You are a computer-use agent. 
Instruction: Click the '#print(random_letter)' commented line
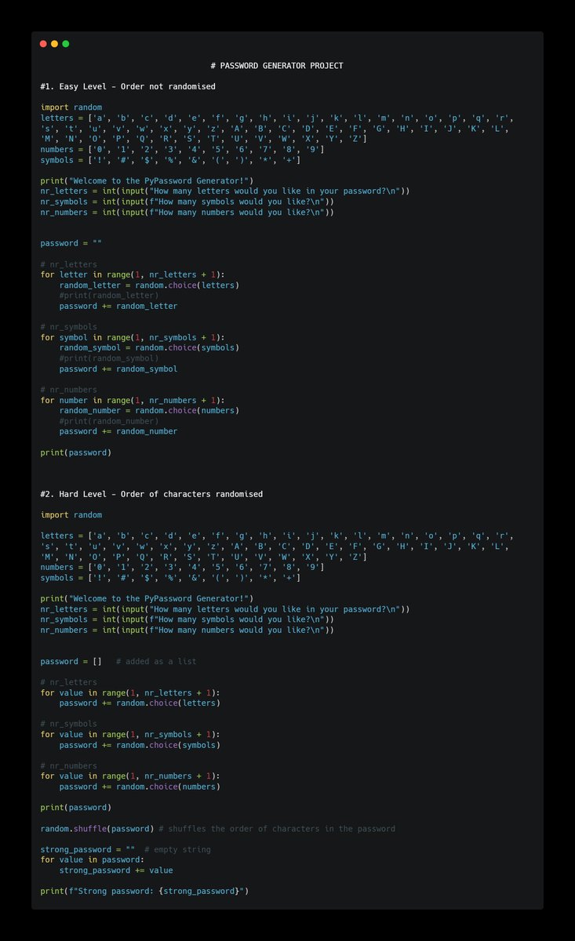109,296
